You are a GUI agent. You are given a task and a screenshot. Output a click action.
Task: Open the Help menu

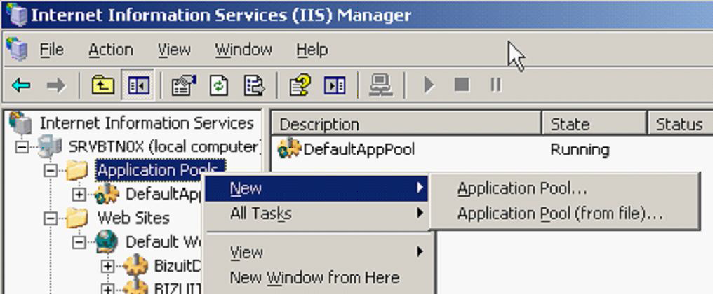click(x=312, y=50)
